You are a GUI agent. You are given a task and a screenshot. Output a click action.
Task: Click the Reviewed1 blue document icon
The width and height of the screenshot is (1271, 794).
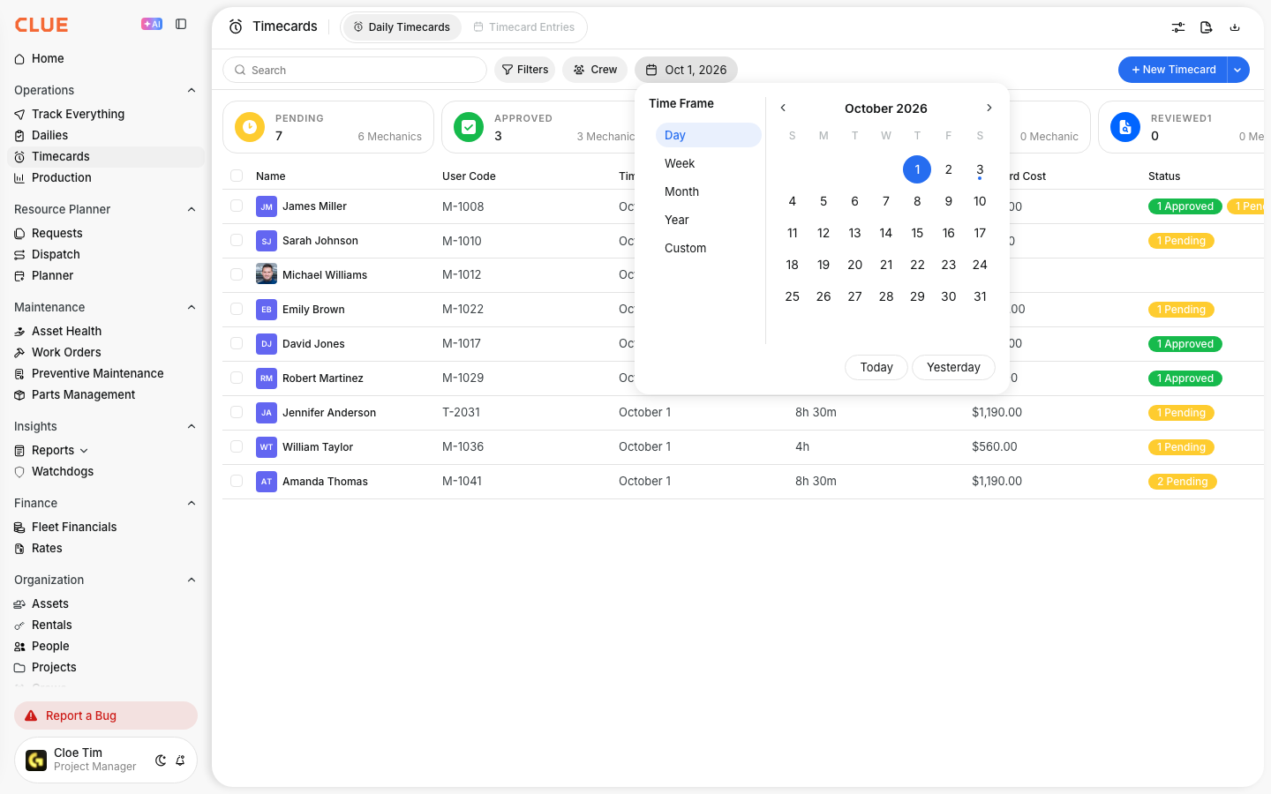tap(1125, 127)
